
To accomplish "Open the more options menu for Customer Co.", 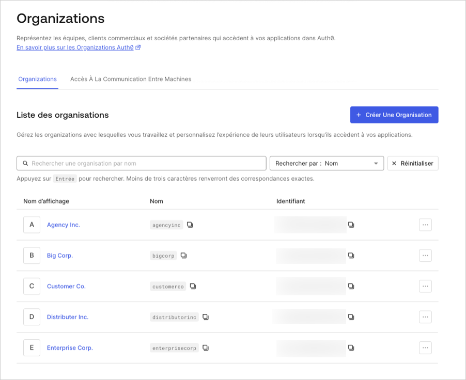I will pos(425,287).
